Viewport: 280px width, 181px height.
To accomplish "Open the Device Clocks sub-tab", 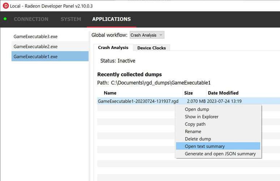I will click(x=152, y=48).
